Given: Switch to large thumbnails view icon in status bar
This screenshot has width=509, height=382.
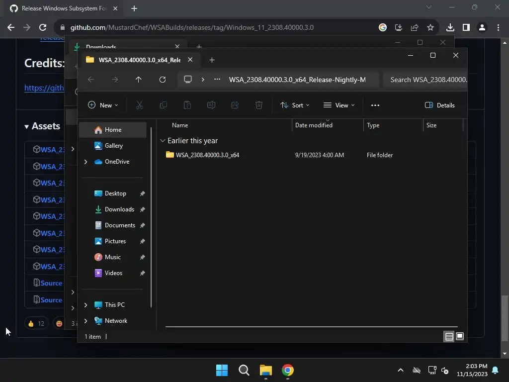Looking at the screenshot, I should tap(460, 337).
